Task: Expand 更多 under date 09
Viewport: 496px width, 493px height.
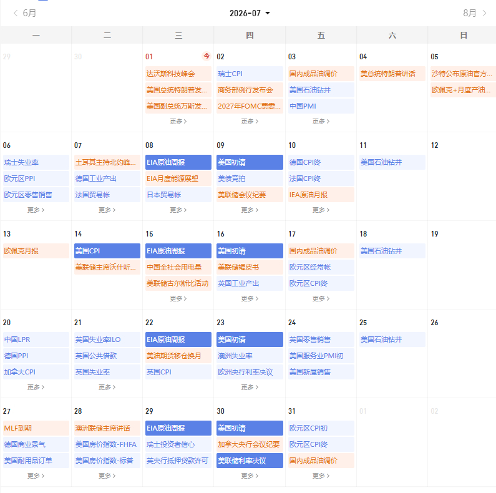Action: tap(250, 210)
